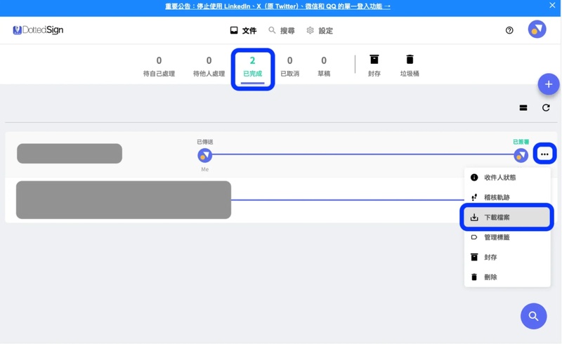The height and width of the screenshot is (344, 562).
Task: Click the 已傳送 status label
Action: (205, 142)
